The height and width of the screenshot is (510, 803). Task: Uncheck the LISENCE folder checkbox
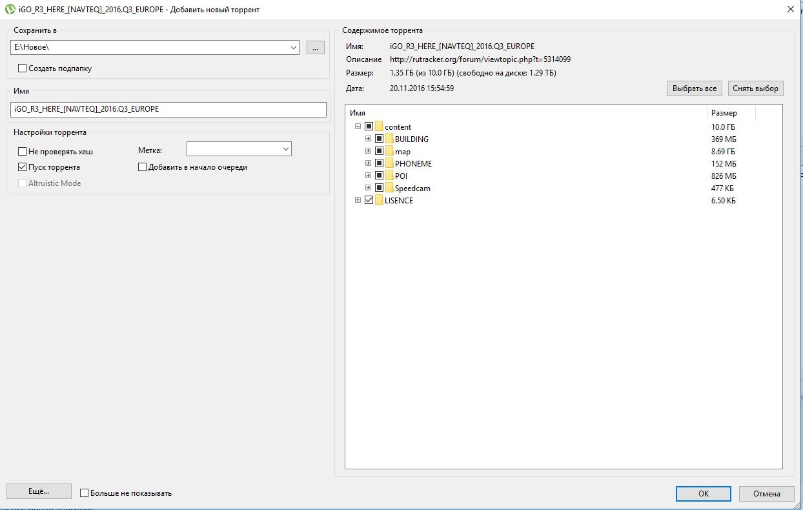coord(369,200)
